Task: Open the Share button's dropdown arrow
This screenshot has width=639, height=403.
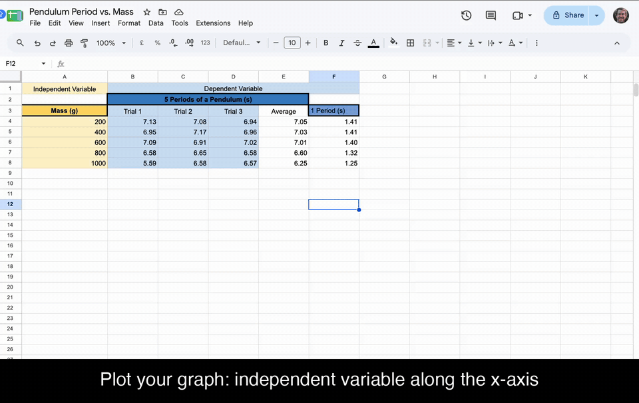Action: pos(596,15)
